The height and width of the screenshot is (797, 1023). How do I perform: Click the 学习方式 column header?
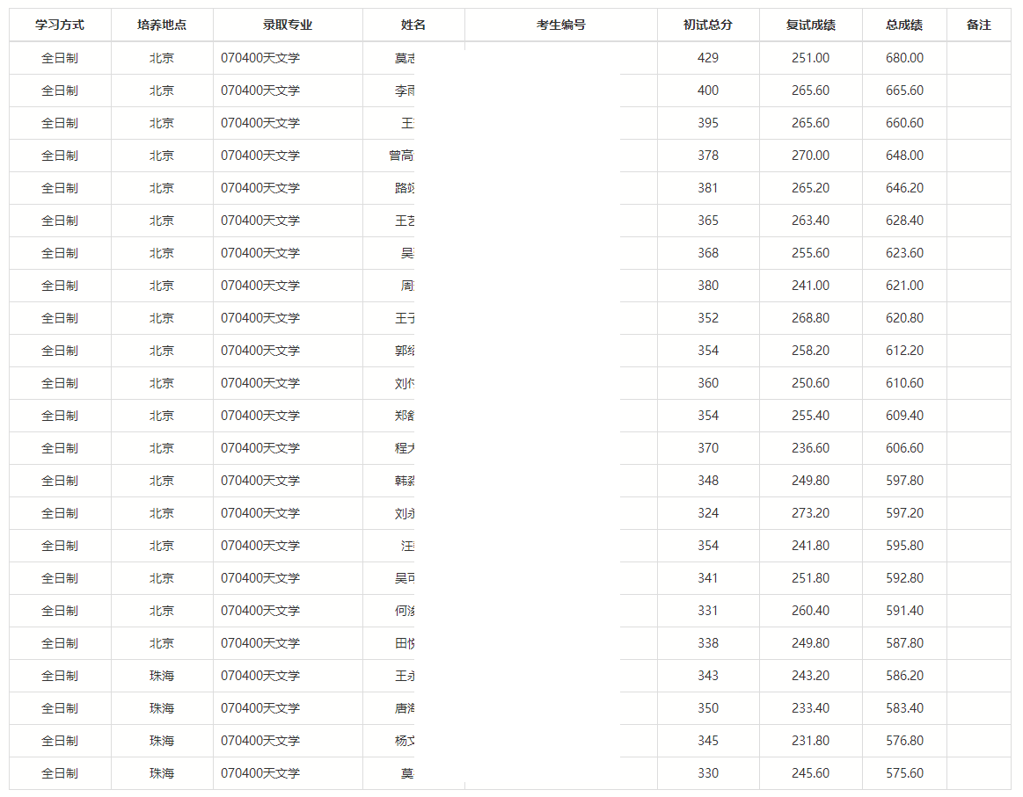(60, 25)
